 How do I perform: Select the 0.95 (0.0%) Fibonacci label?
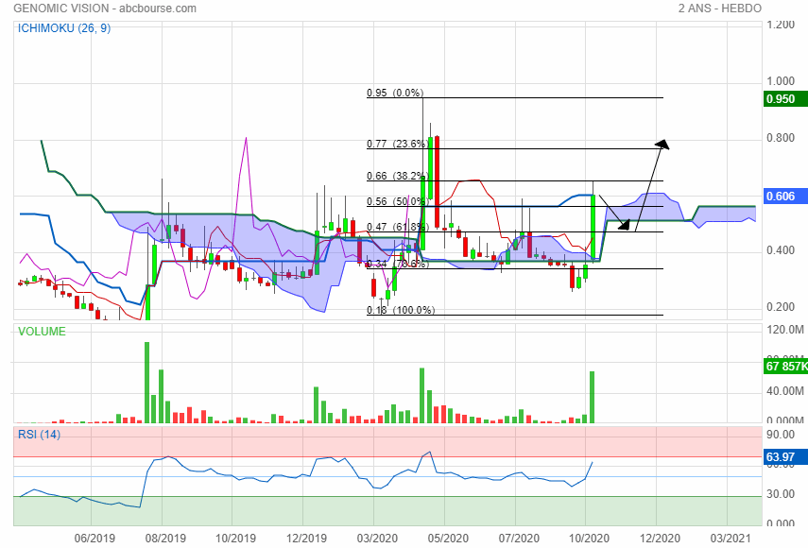395,93
